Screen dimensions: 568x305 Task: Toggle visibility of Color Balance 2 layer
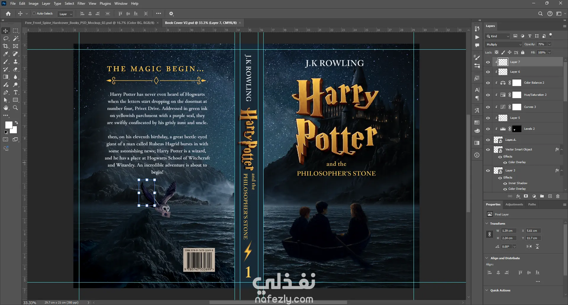point(488,83)
